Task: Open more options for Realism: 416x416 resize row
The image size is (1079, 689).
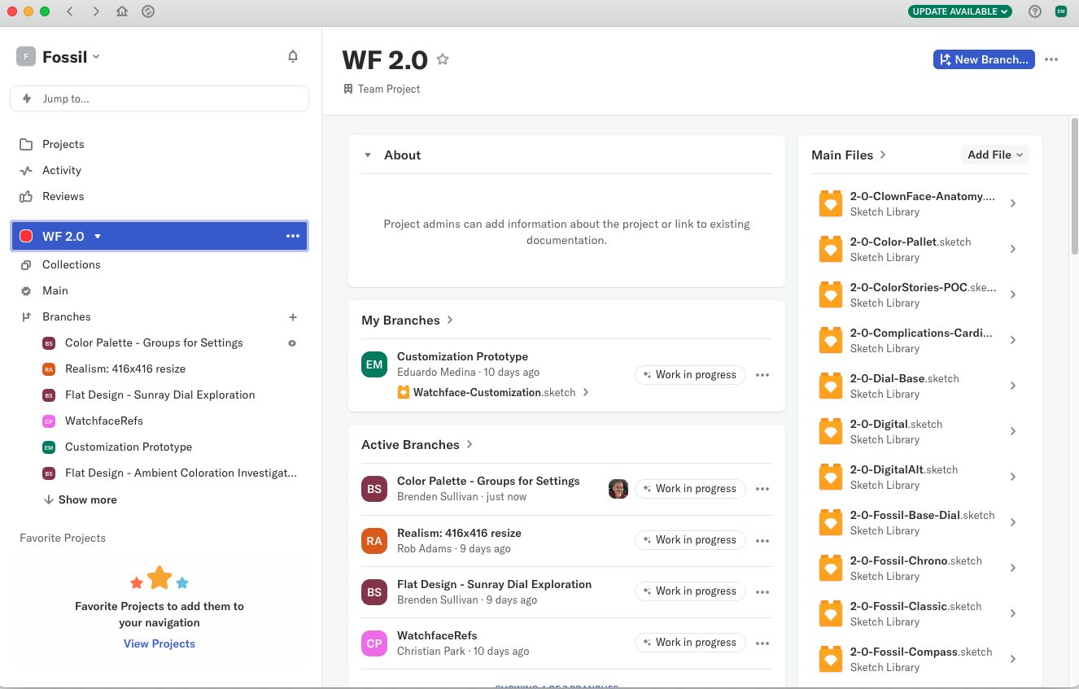Action: 762,540
